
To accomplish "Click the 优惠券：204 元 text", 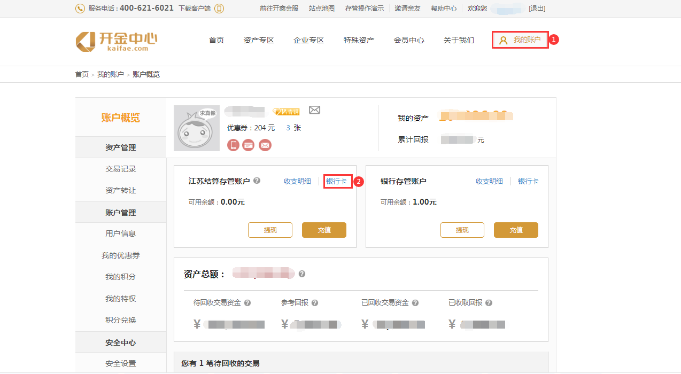I will click(251, 128).
